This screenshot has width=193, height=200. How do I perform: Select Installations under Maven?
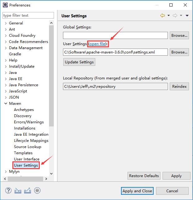(25, 128)
